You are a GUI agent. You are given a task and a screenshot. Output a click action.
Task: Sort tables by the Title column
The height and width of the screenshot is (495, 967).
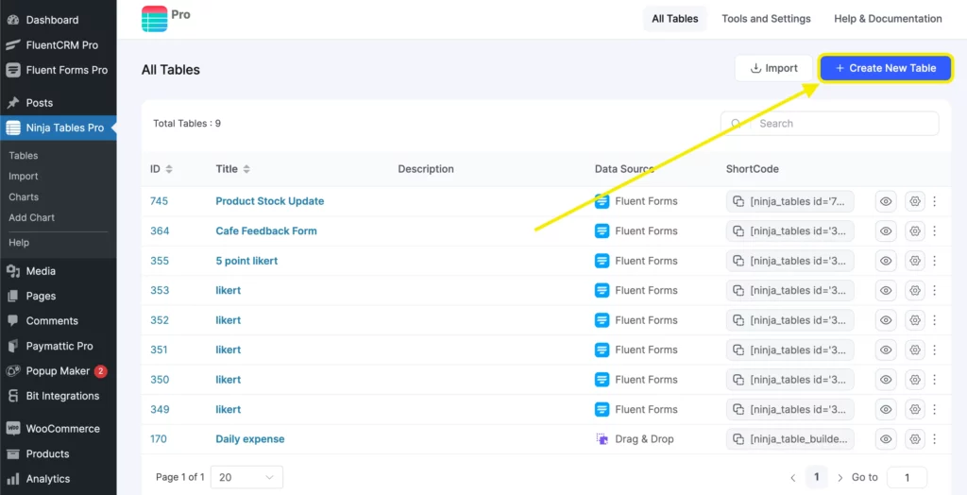point(232,169)
